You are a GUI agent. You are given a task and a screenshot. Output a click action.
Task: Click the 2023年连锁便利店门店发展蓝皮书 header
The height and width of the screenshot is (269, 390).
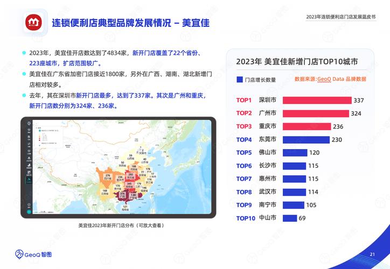[341, 17]
